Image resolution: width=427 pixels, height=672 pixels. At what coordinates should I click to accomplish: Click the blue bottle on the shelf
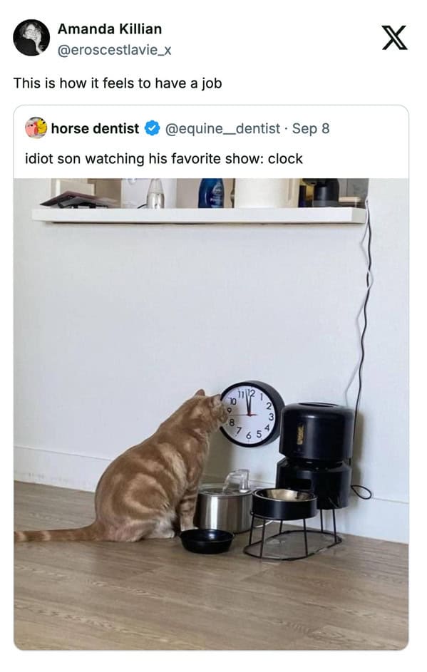point(211,193)
